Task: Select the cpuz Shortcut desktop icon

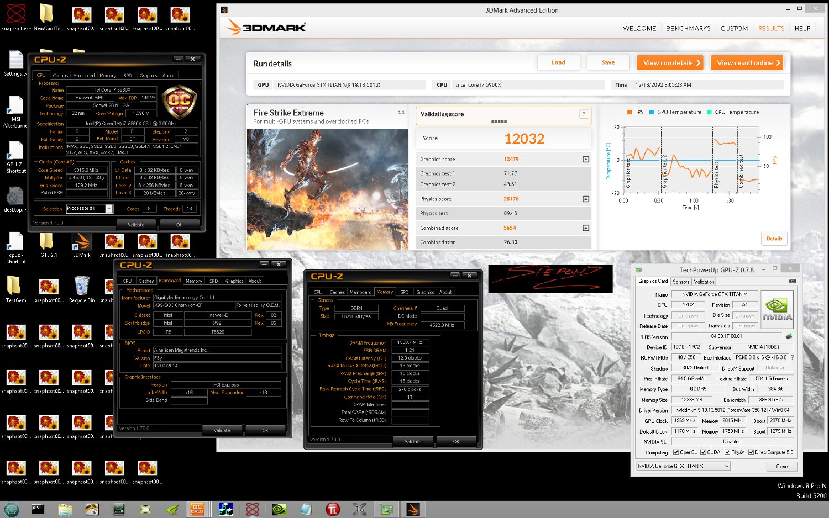Action: point(16,248)
